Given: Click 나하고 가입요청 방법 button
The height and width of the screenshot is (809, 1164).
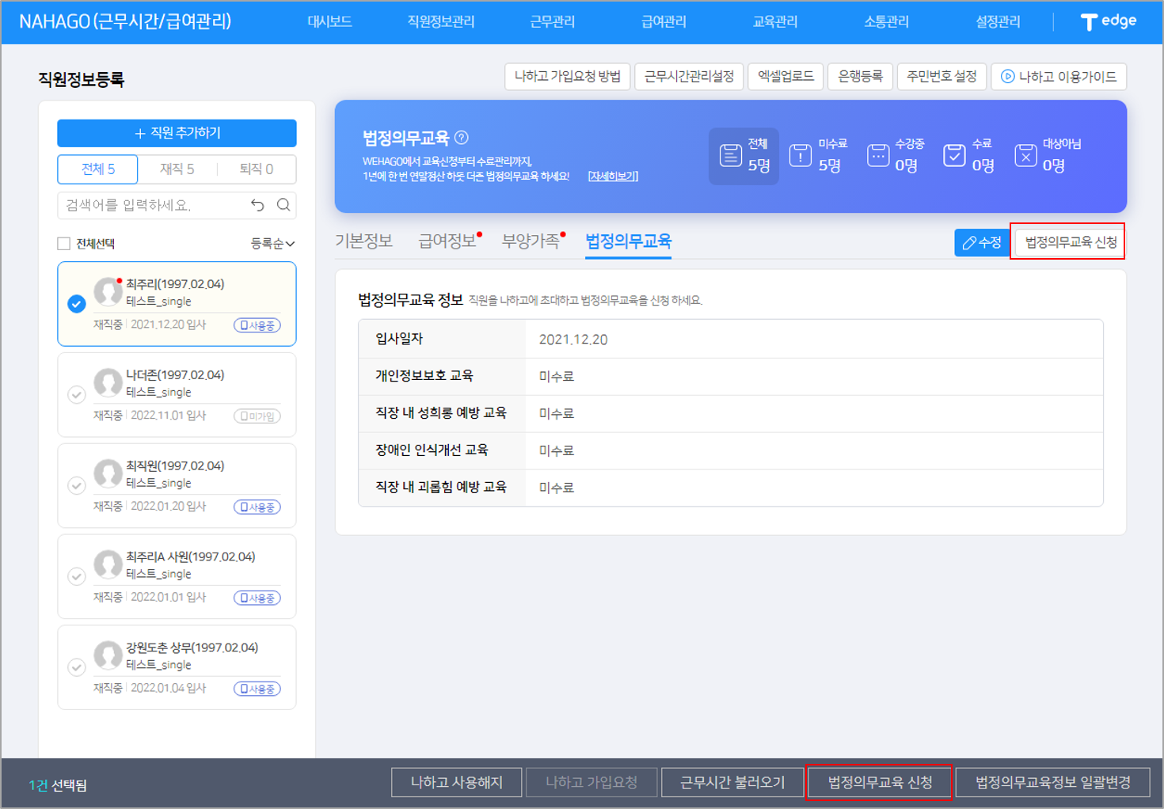Looking at the screenshot, I should 568,77.
